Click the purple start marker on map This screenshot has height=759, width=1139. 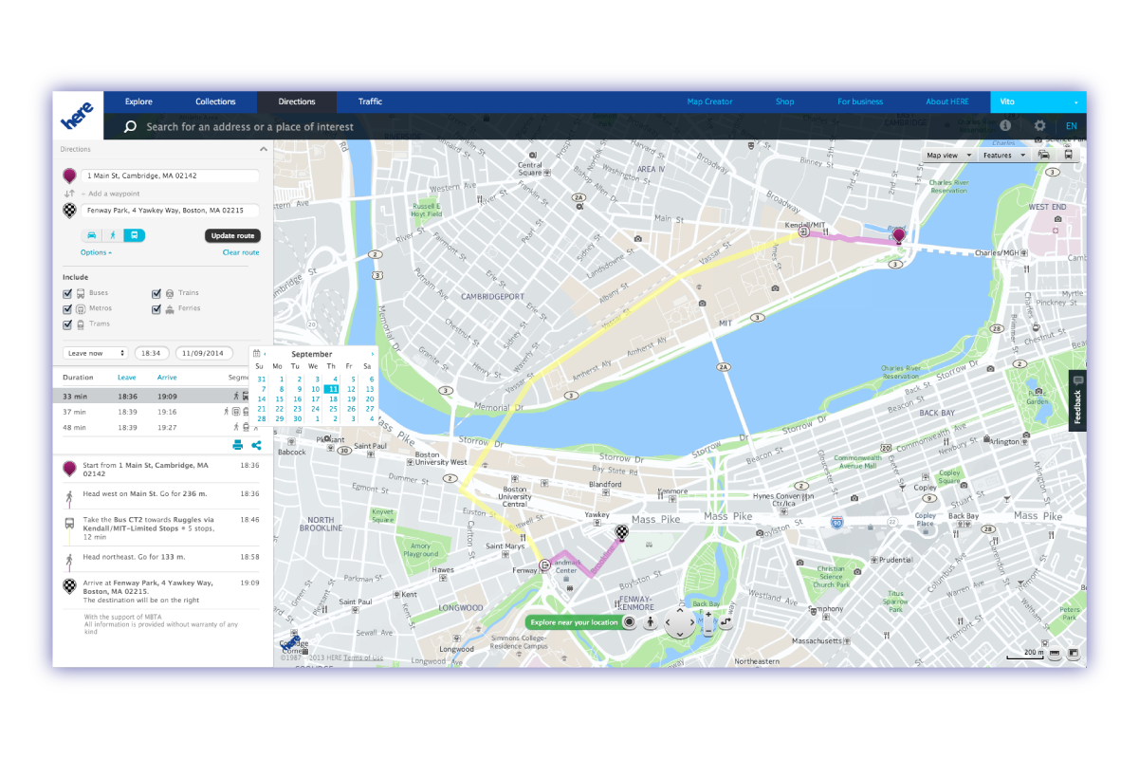[899, 235]
